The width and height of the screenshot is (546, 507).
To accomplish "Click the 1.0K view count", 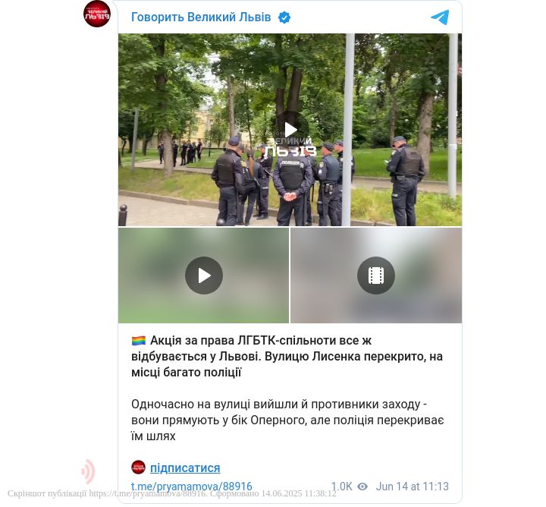I will pos(341,487).
